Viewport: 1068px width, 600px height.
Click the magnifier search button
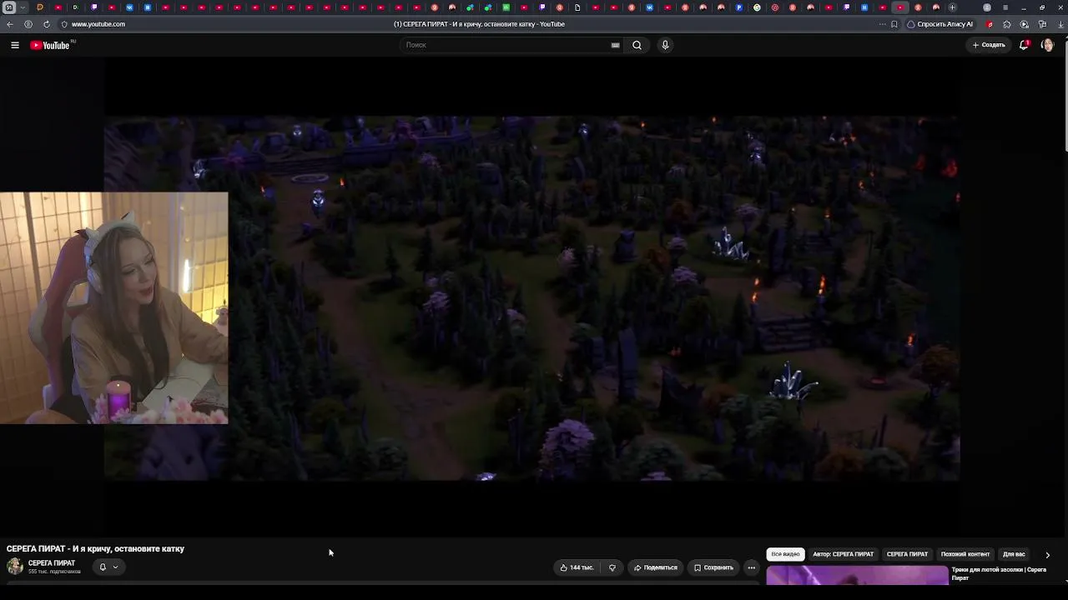637,45
